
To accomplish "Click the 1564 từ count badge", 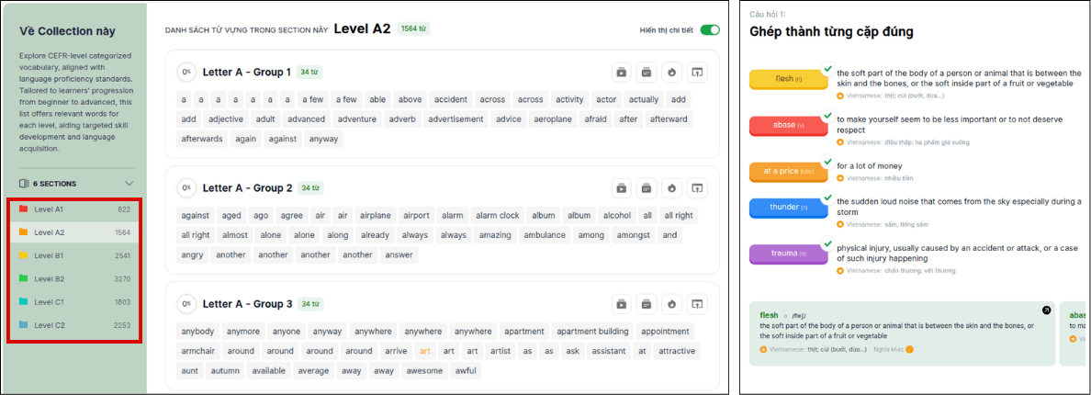I will 413,28.
